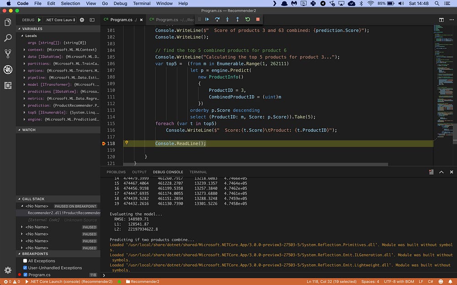Toggle the All Exceptions breakpoint checkbox
This screenshot has height=285, width=457.
25,261
